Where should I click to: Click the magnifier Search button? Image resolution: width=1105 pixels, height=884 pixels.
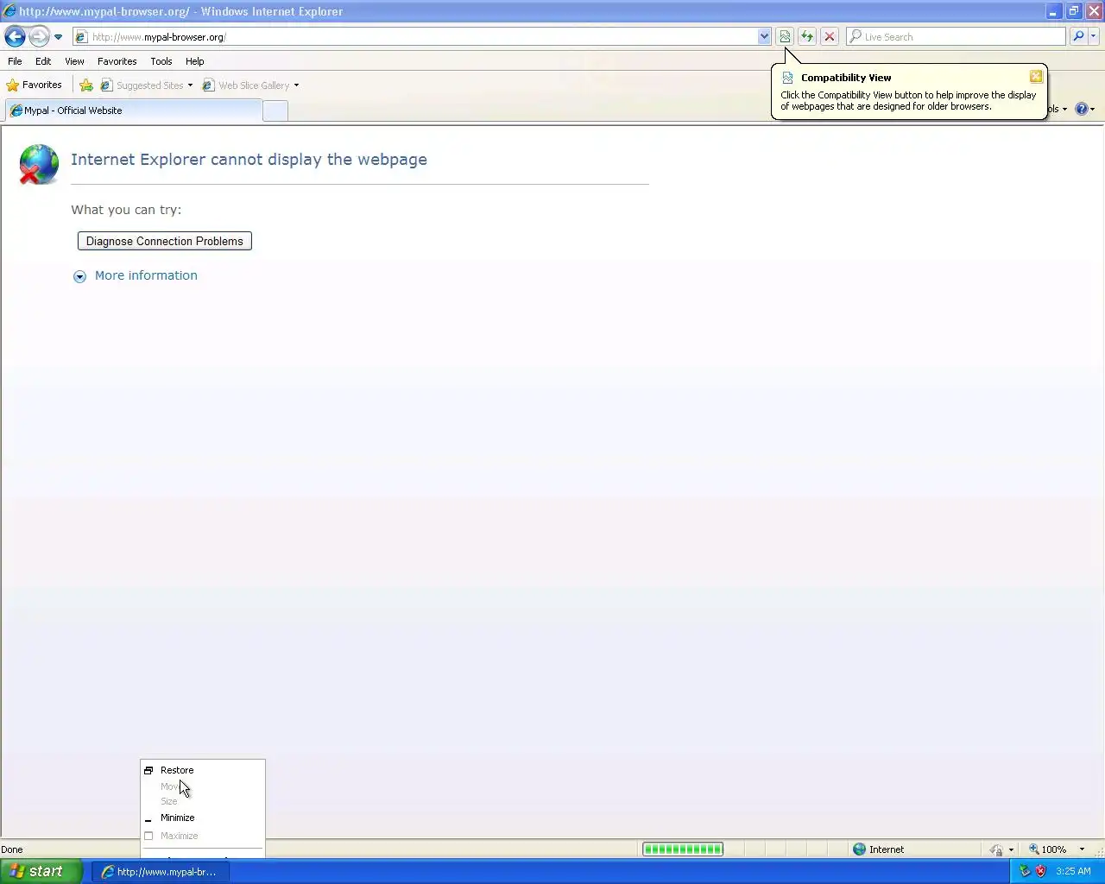(x=1078, y=36)
